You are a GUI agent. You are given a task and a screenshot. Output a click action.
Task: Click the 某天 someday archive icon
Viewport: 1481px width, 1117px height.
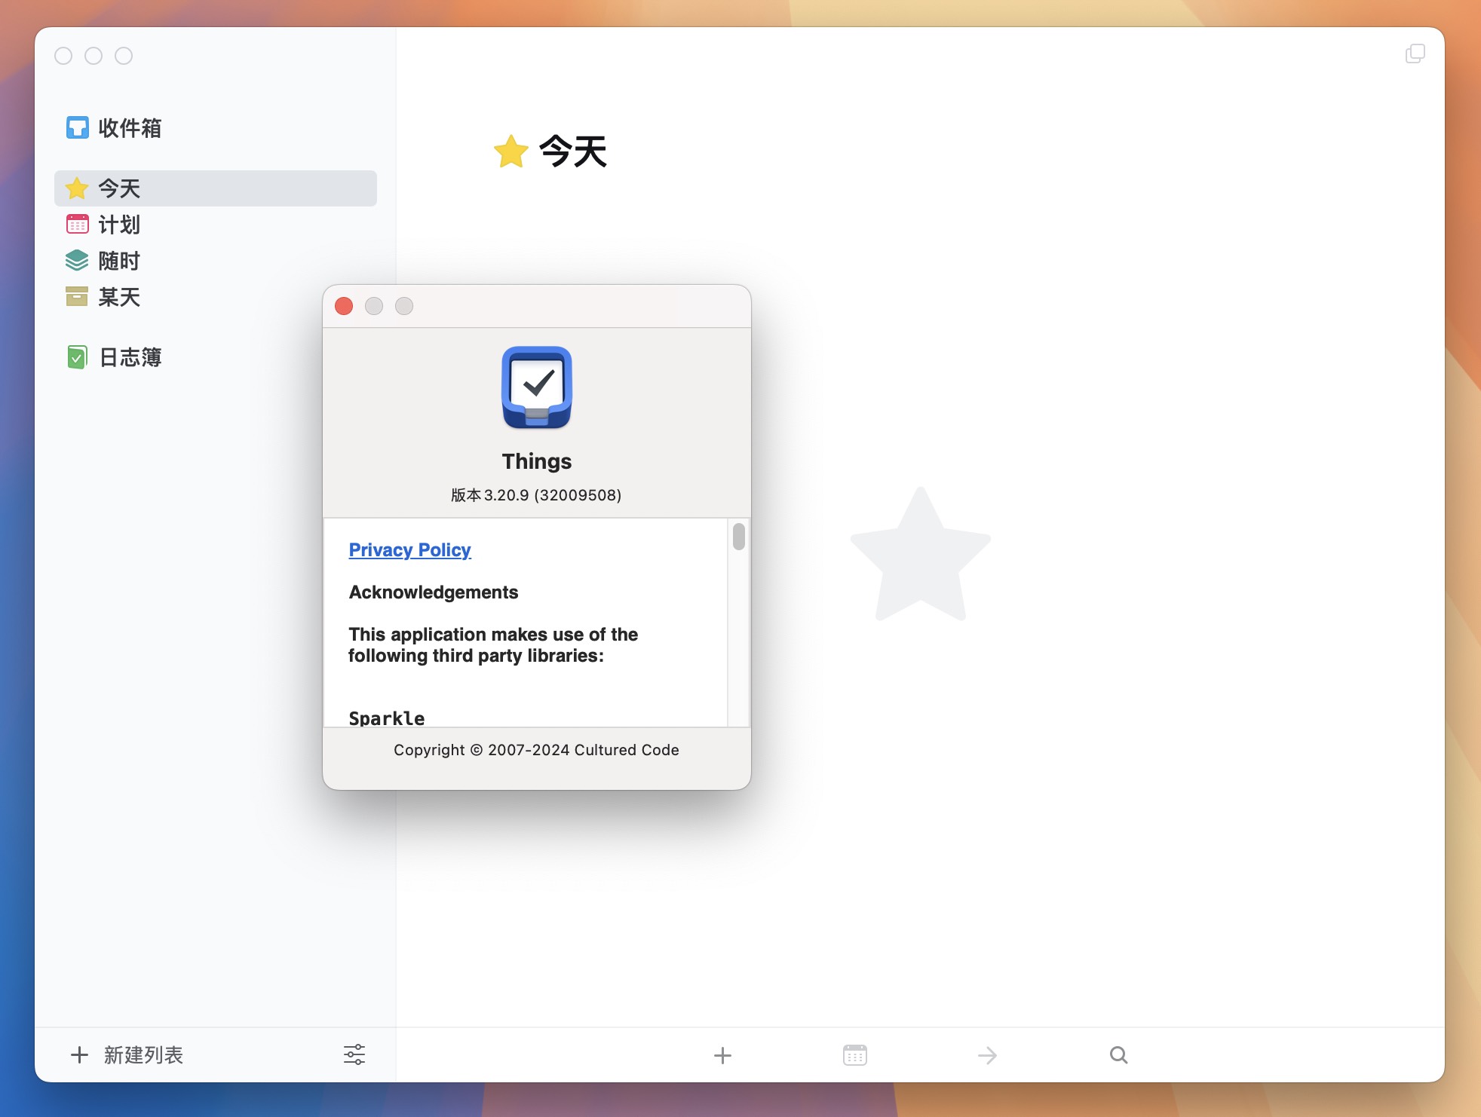coord(76,297)
